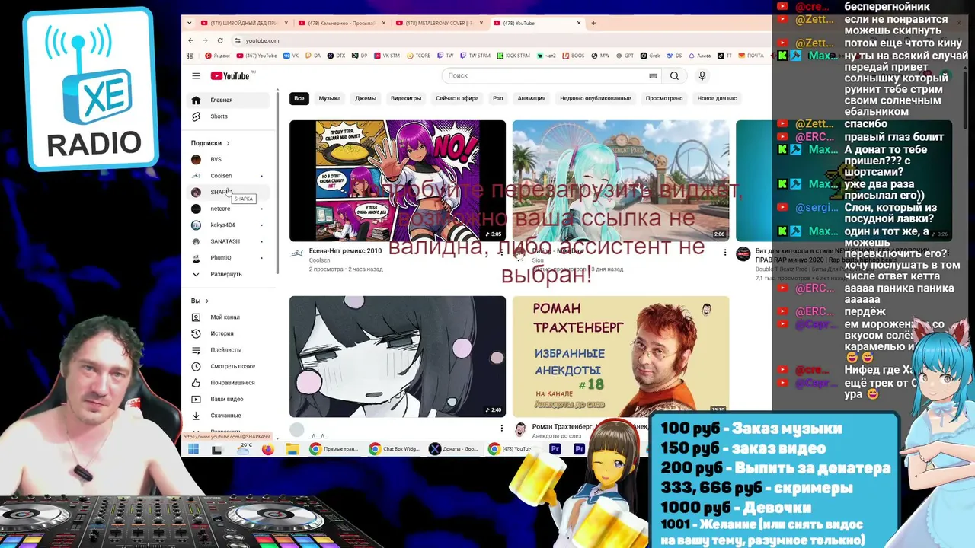This screenshot has width=975, height=548.
Task: Select the Все filter chip
Action: coord(299,98)
